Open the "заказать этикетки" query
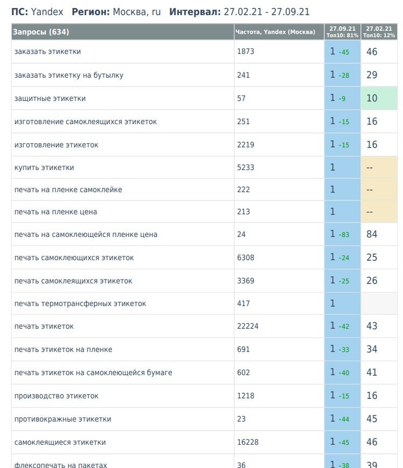The height and width of the screenshot is (468, 403). 48,52
